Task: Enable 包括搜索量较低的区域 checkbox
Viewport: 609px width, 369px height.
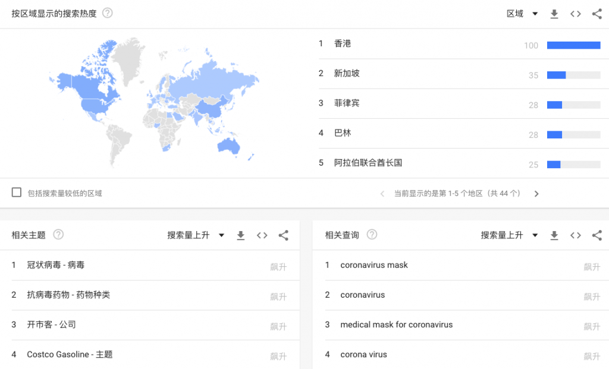Action: [x=17, y=193]
